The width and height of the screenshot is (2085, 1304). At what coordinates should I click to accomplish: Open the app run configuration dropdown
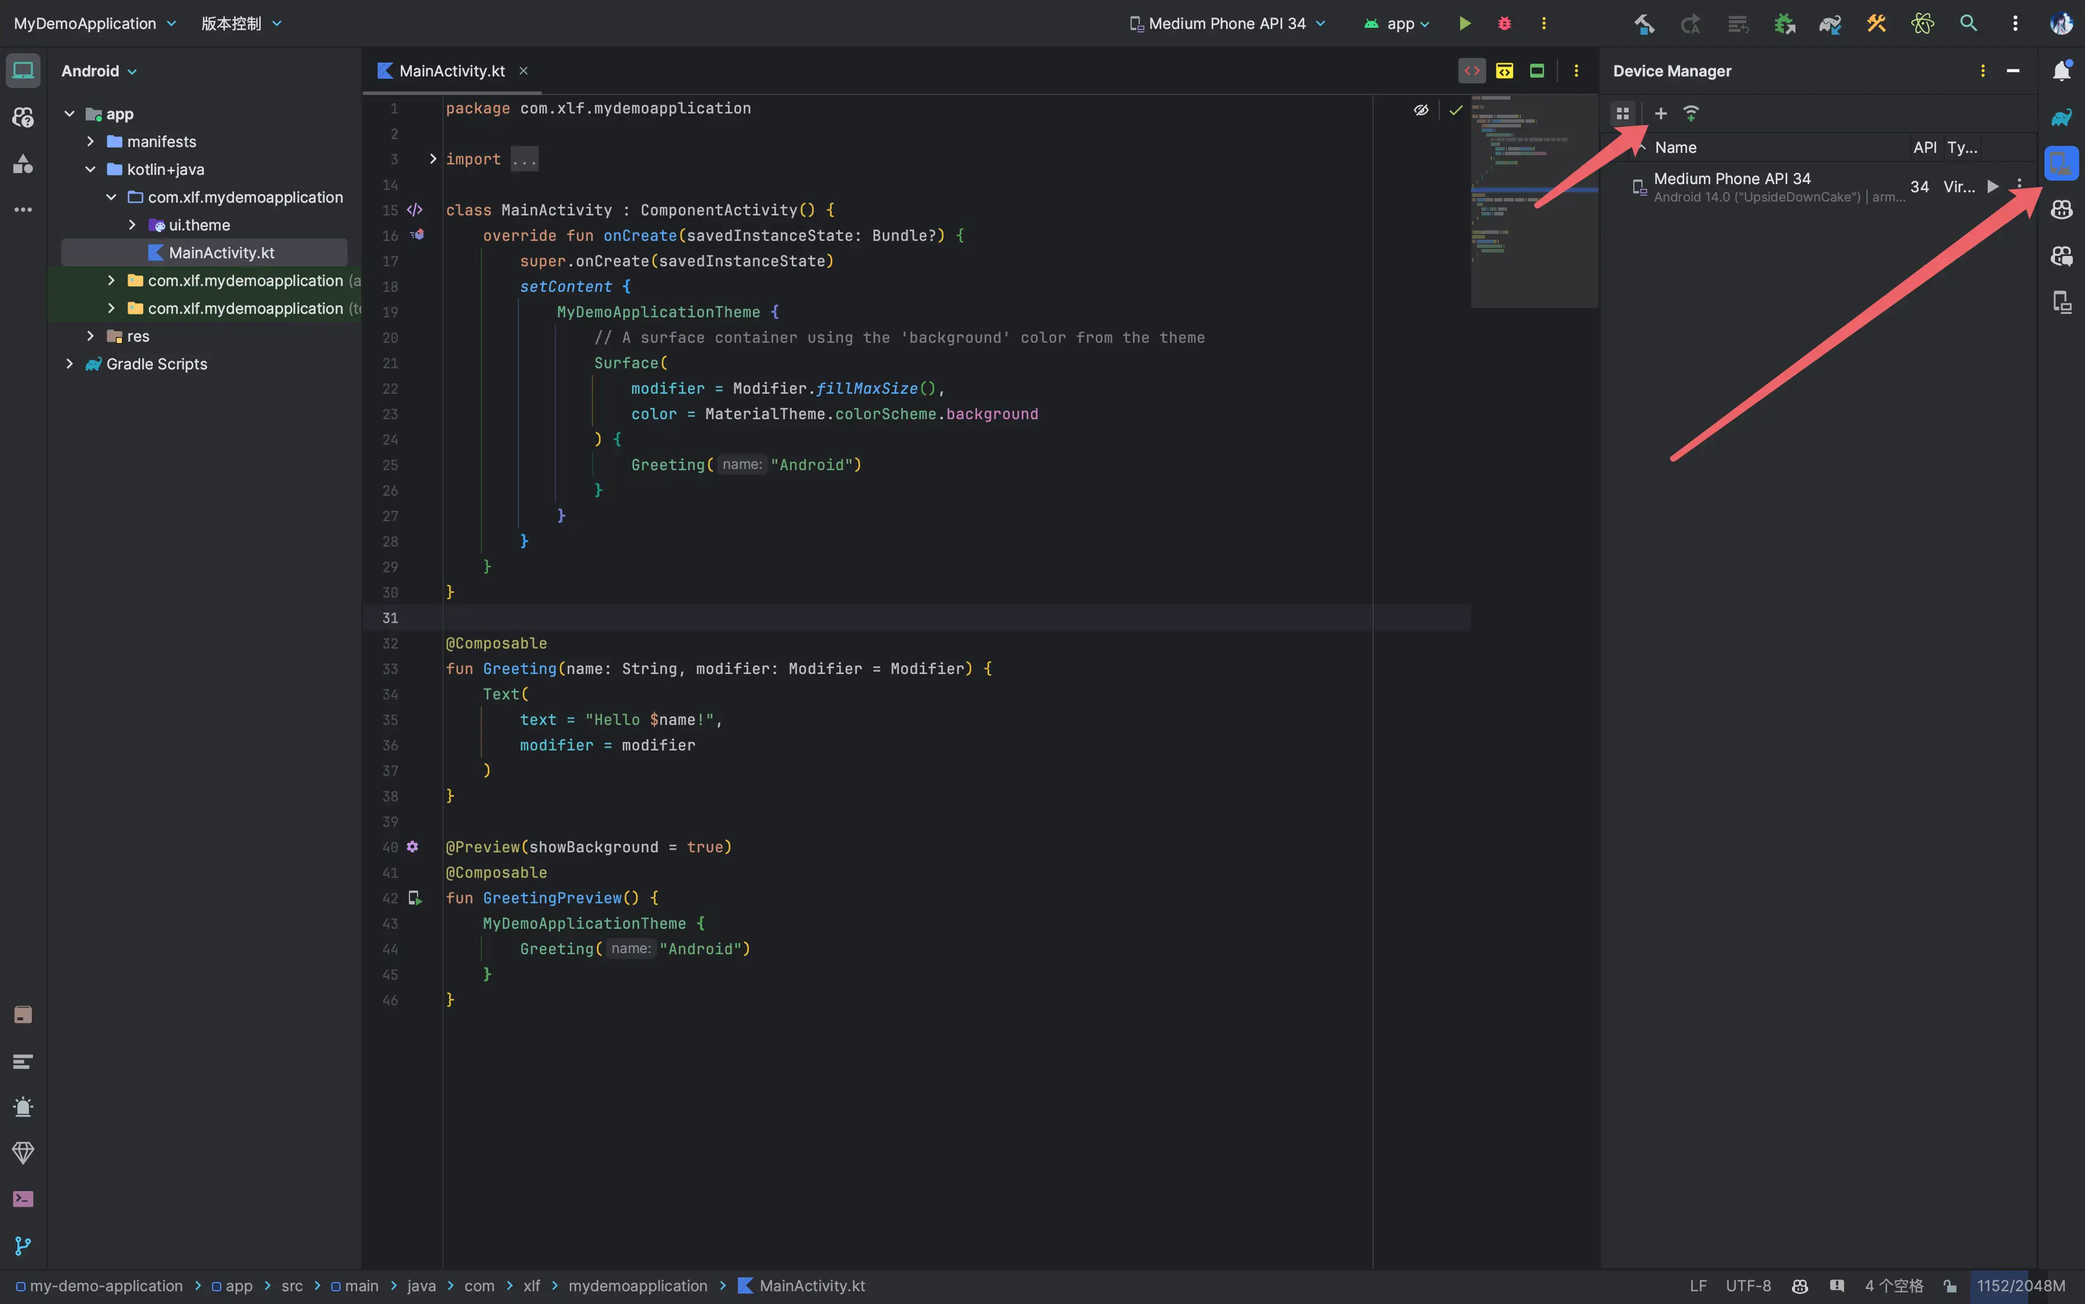[1396, 23]
